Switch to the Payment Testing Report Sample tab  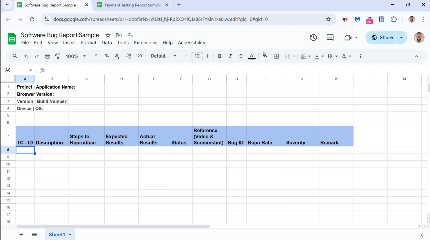(x=132, y=5)
